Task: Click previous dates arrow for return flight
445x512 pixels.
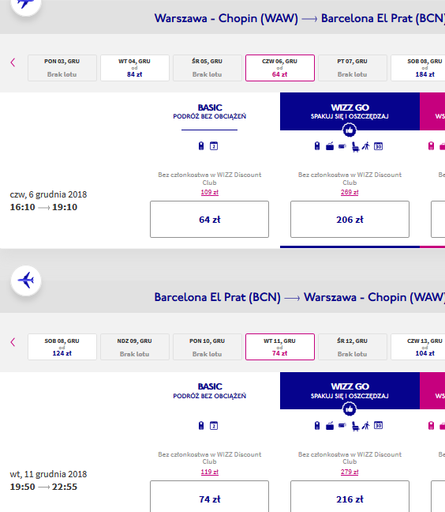Action: (x=13, y=342)
